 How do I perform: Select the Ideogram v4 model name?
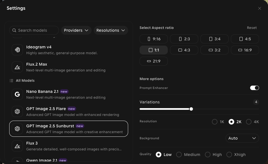click(x=39, y=47)
